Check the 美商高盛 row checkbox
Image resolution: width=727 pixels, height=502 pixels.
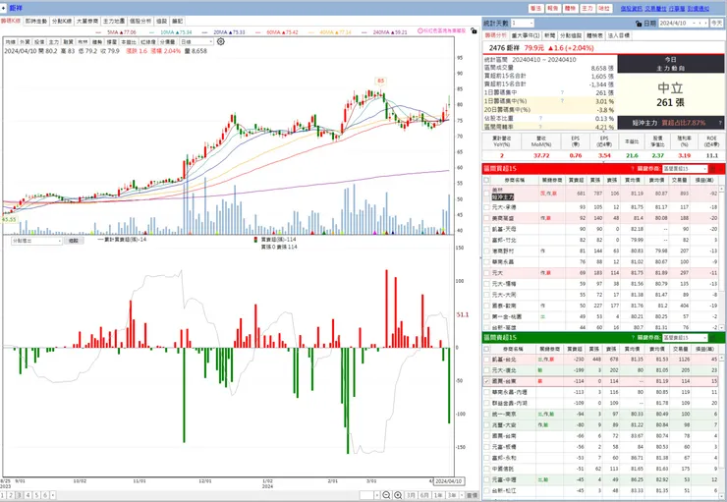(x=486, y=218)
